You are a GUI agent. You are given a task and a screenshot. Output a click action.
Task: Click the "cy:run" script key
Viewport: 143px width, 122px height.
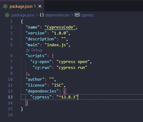(42, 68)
